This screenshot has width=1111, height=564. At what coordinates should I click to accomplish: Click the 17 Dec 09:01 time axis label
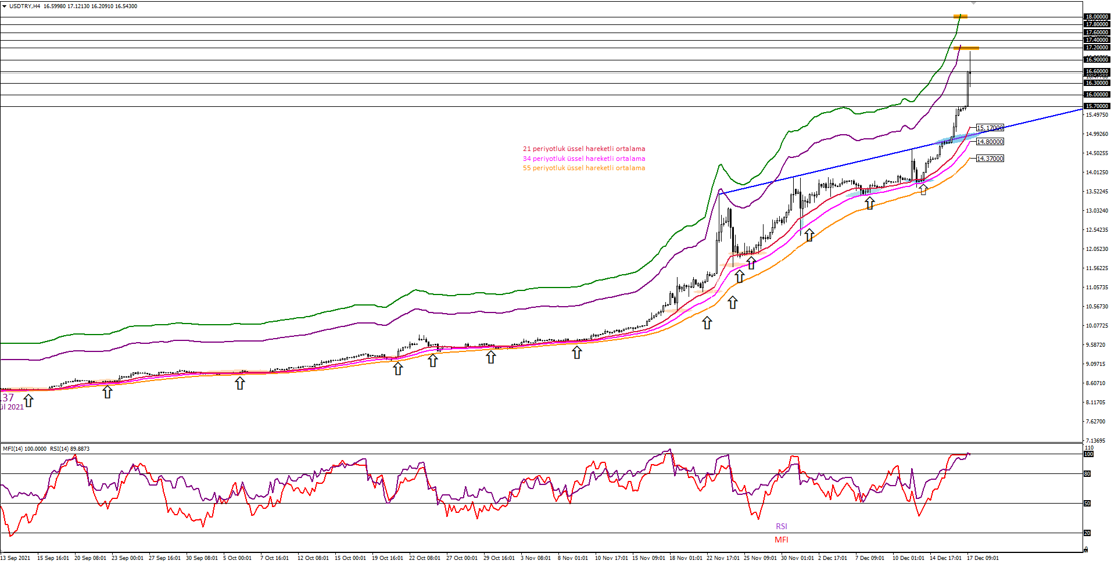pos(983,558)
